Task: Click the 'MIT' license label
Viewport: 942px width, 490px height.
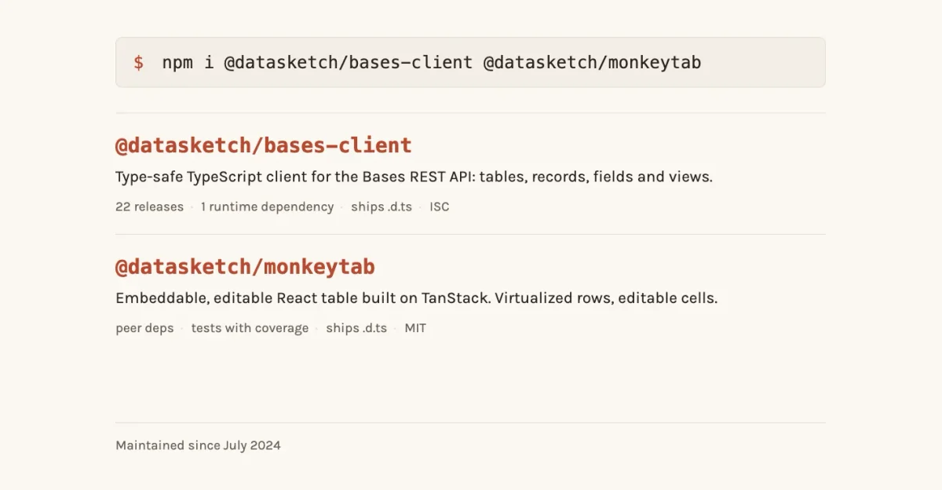Action: click(415, 328)
